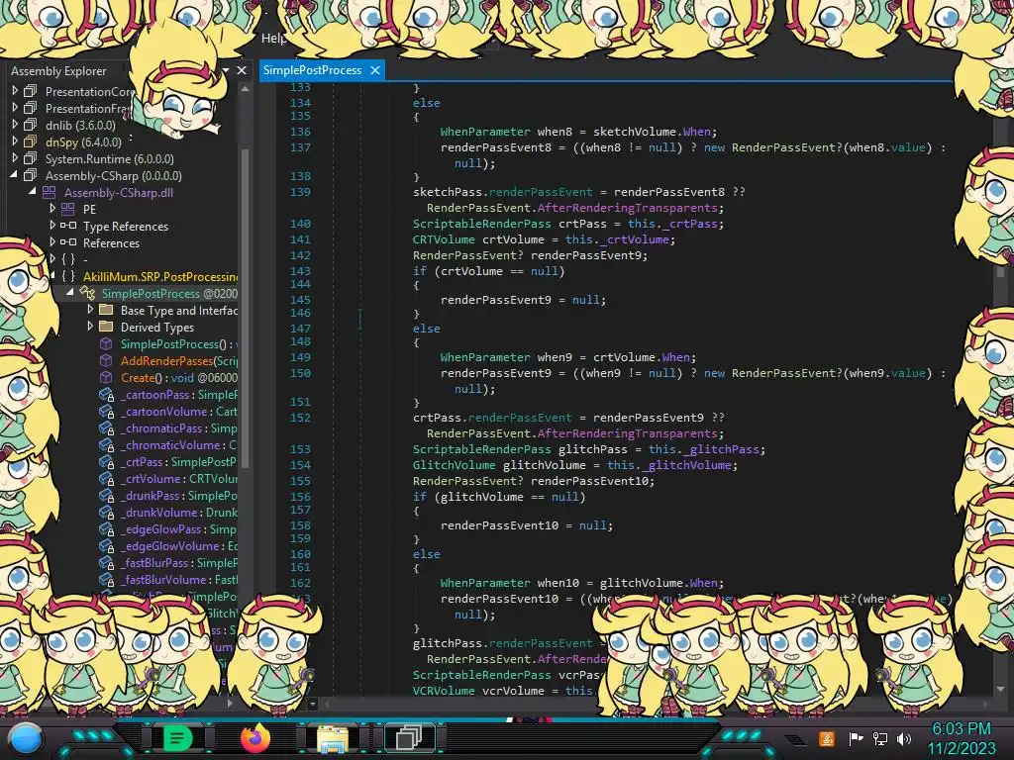Click the _cartoonPass field icon
This screenshot has height=760, width=1014.
(107, 394)
